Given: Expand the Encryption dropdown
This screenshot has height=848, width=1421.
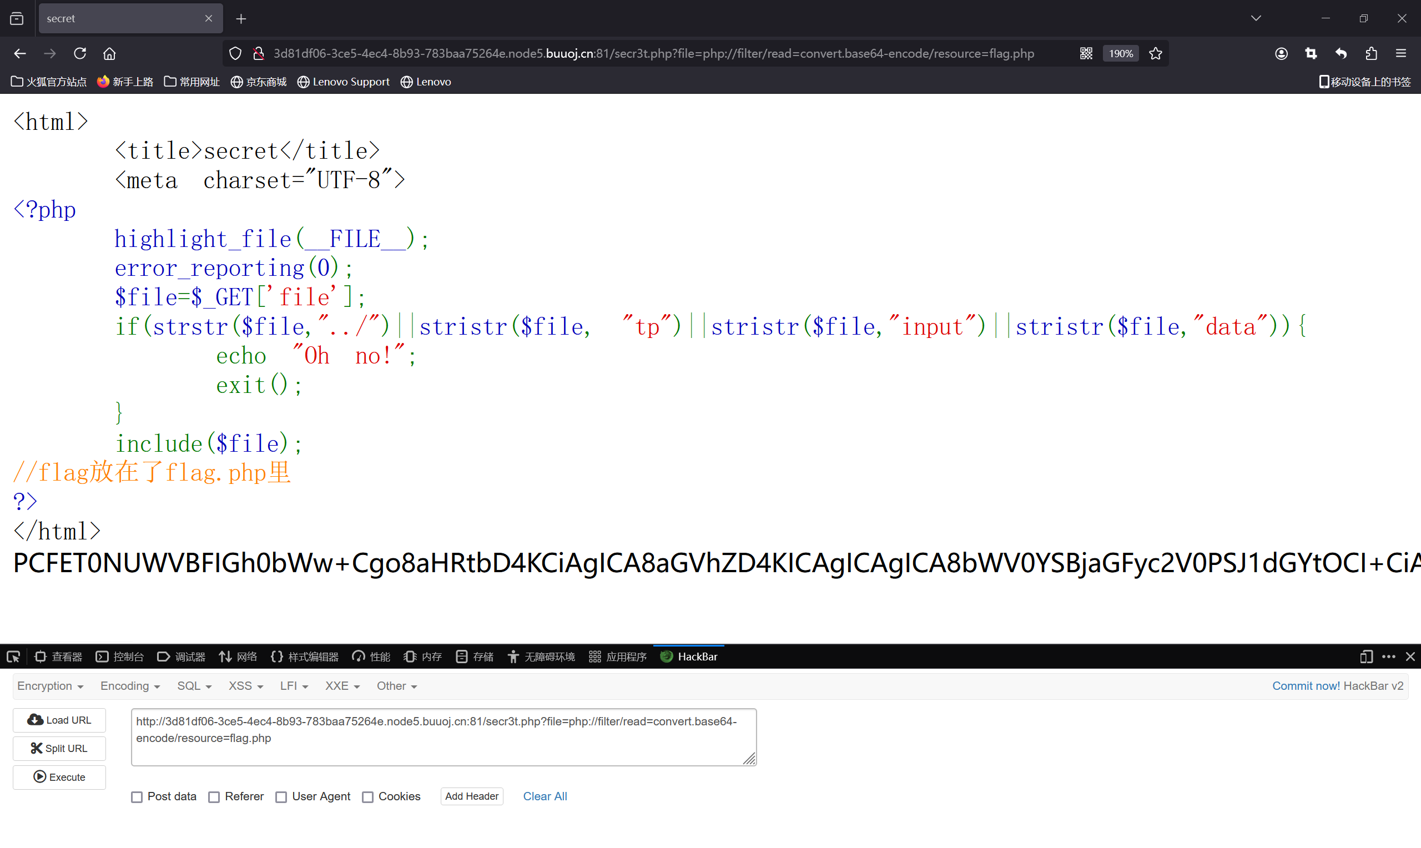Looking at the screenshot, I should [x=51, y=686].
